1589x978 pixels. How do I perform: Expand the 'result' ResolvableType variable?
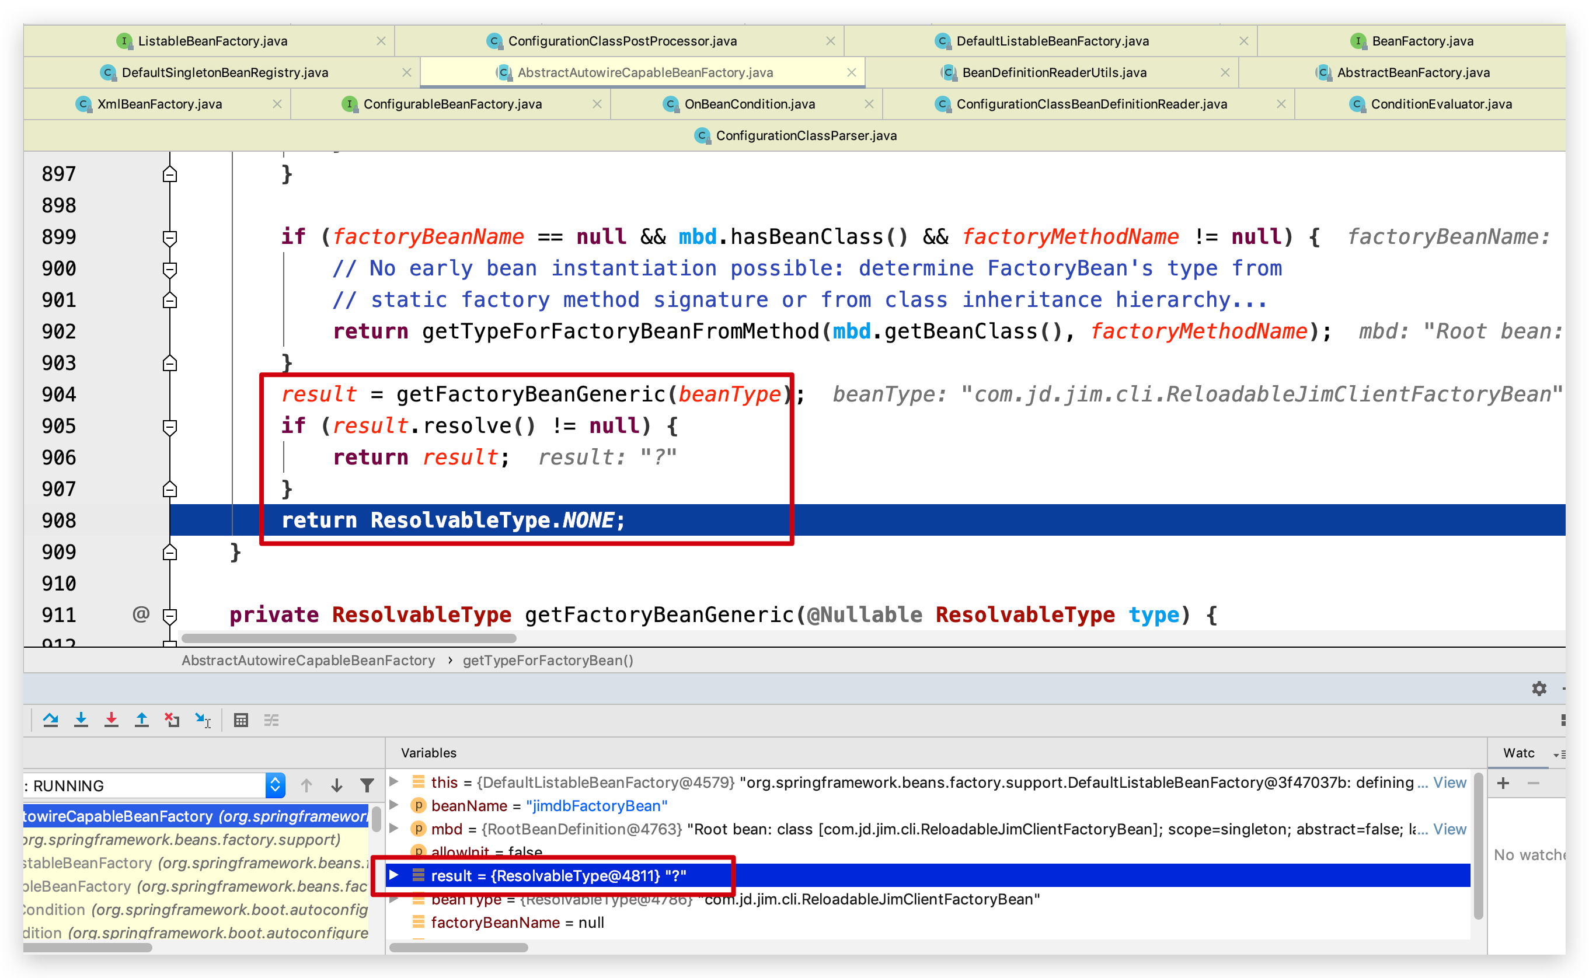coord(393,875)
